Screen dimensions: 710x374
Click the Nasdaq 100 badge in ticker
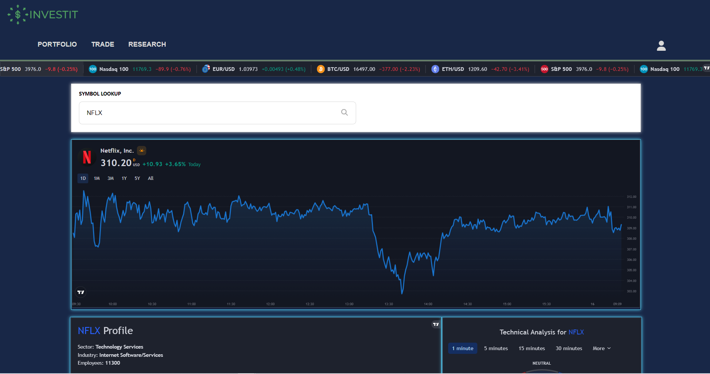(93, 69)
